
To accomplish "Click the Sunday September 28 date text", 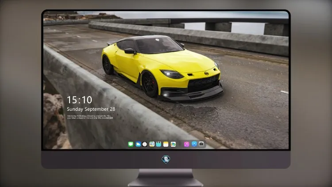I will pos(91,109).
